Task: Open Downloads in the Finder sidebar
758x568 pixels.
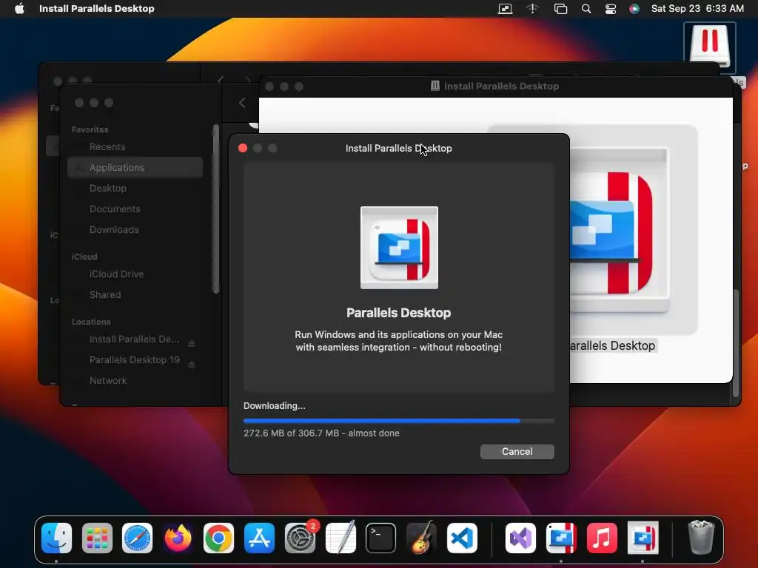Action: tap(114, 230)
